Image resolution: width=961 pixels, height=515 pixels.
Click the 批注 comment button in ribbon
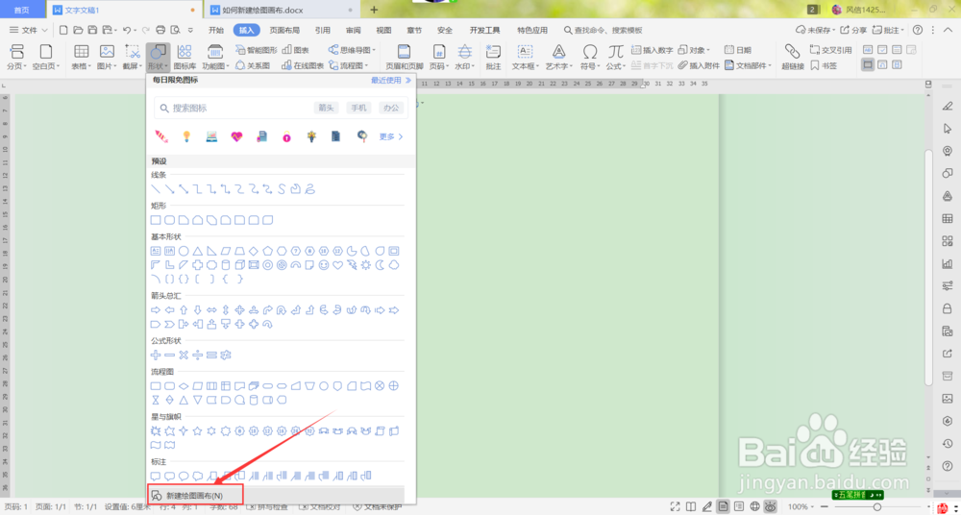(x=493, y=57)
